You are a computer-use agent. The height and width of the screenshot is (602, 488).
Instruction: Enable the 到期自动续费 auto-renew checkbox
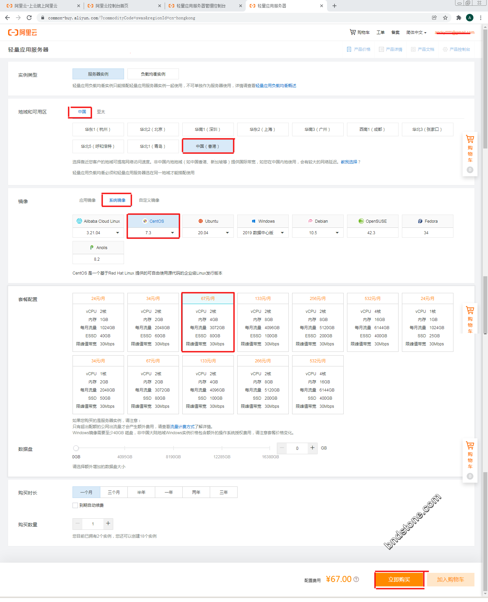point(75,505)
